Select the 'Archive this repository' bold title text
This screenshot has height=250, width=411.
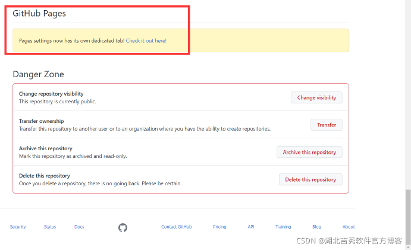pyautogui.click(x=46, y=148)
